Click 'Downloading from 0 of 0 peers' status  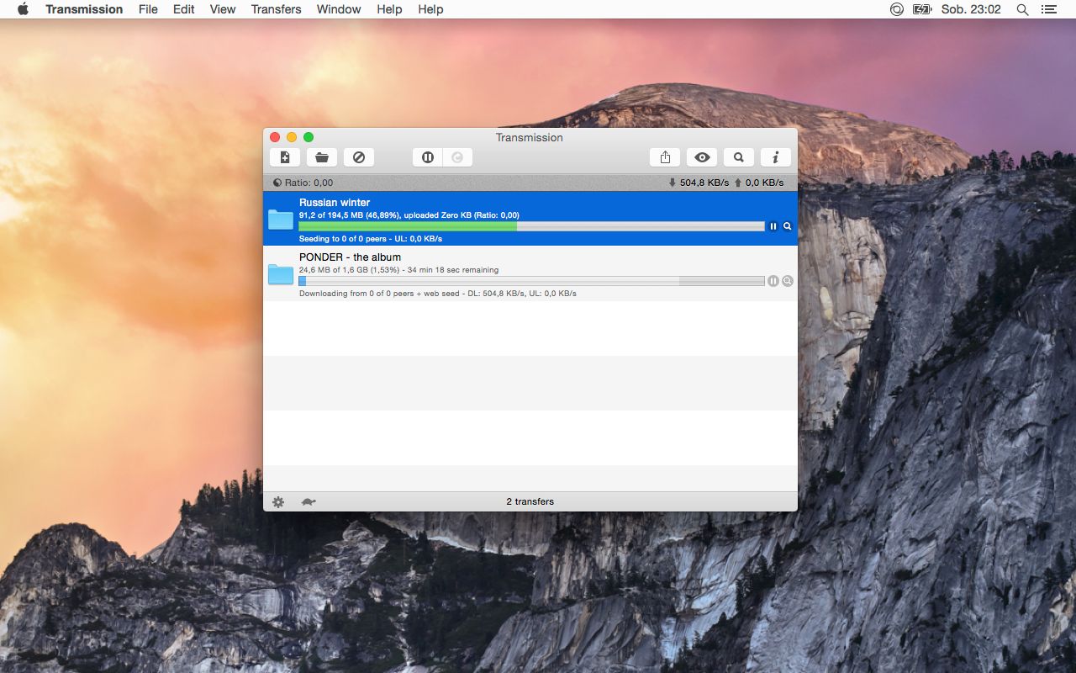(x=438, y=294)
